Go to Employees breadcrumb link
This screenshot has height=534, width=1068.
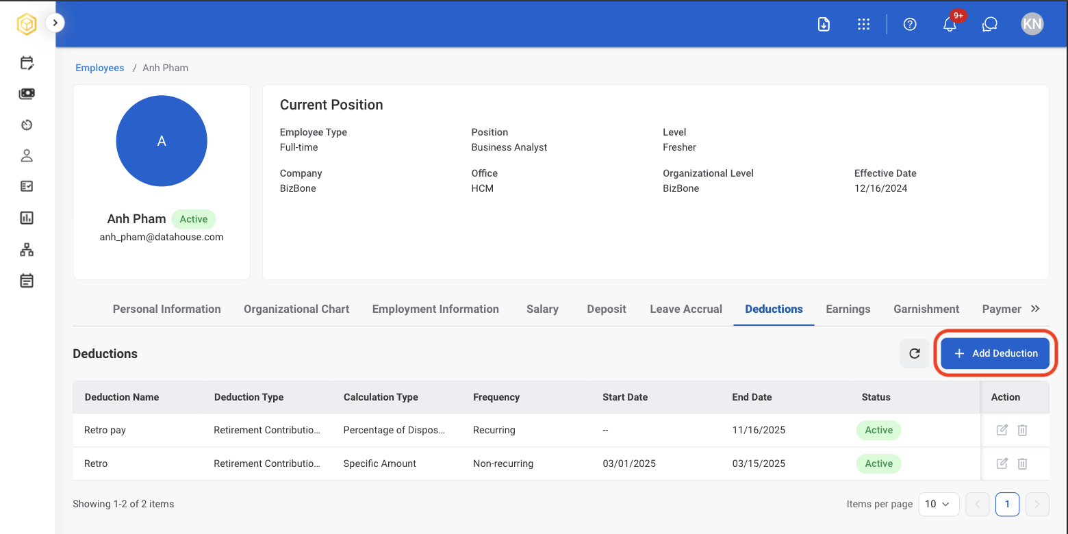tap(100, 68)
